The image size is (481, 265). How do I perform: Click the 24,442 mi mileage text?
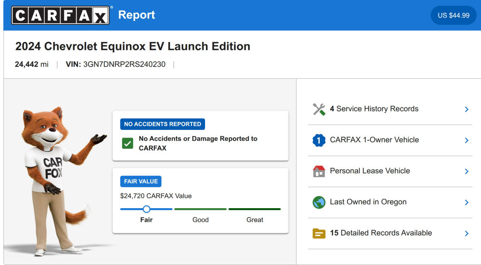pyautogui.click(x=32, y=64)
